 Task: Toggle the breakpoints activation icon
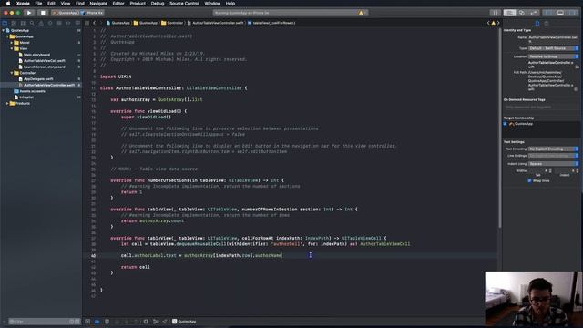click(97, 322)
